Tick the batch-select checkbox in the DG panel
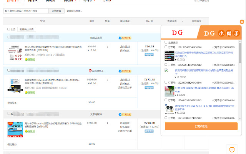Viewport: 246px width, 154px height. click(x=166, y=42)
